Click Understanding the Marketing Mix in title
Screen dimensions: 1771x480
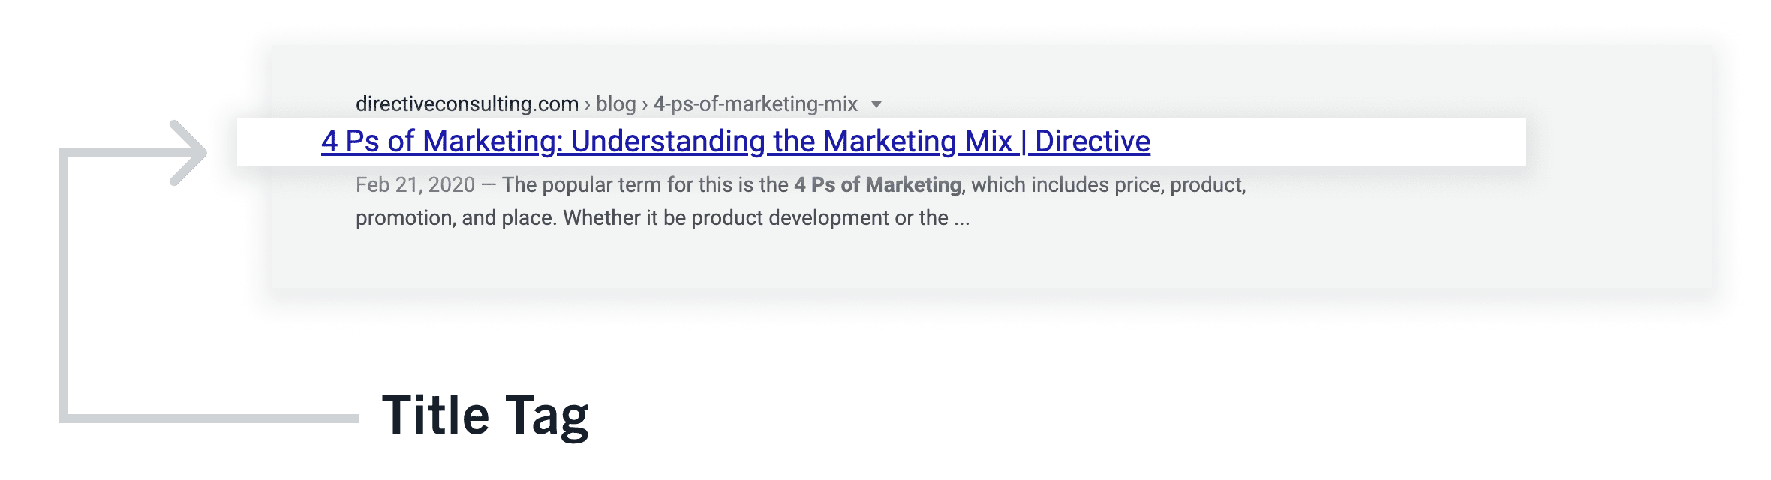792,141
